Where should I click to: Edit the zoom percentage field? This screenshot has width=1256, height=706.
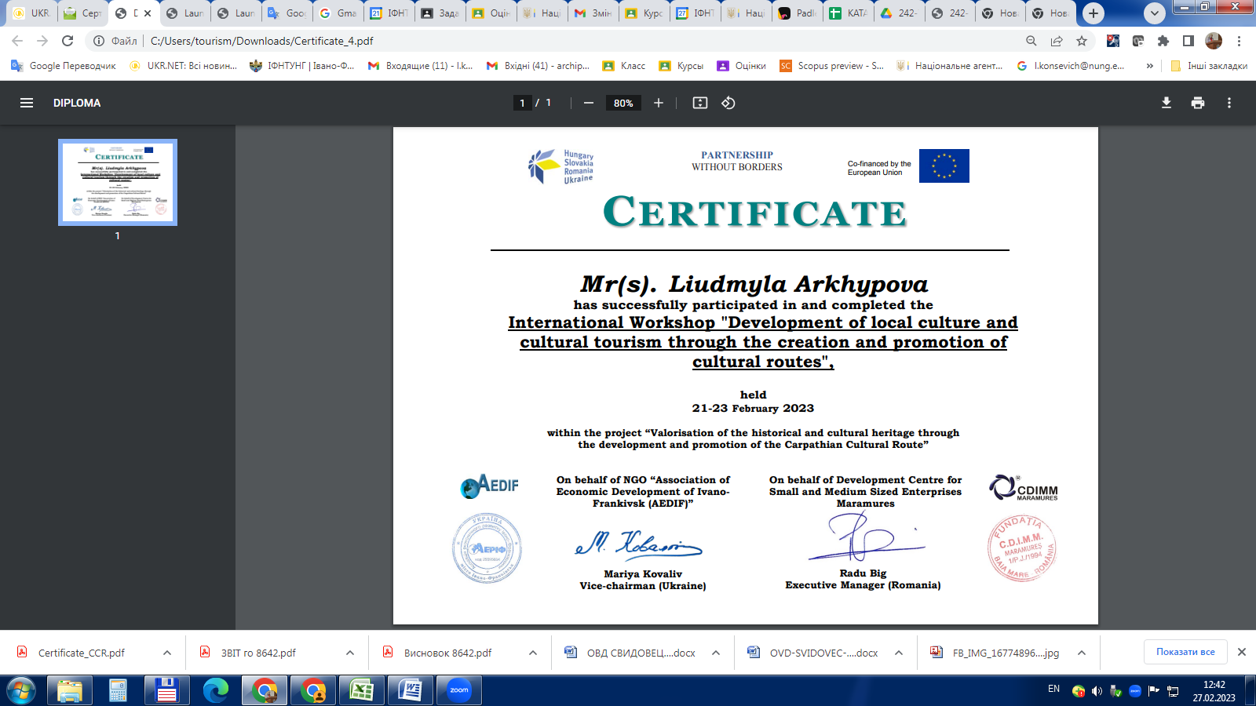tap(623, 103)
